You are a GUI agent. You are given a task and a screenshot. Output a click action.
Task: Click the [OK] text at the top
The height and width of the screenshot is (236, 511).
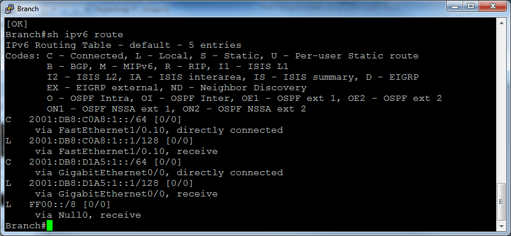pos(17,24)
